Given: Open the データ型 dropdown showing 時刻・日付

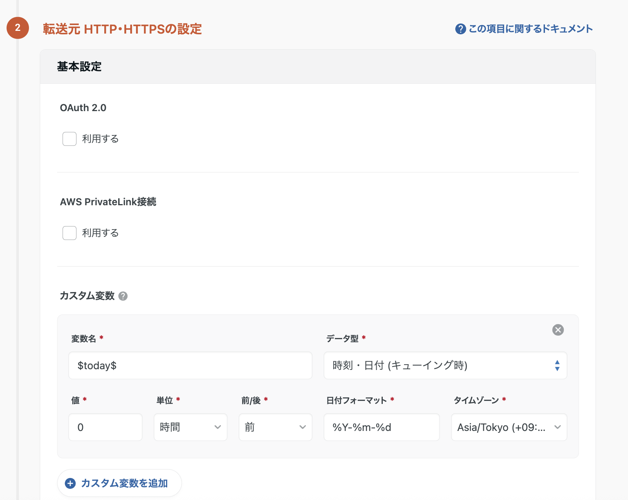Looking at the screenshot, I should (x=445, y=365).
